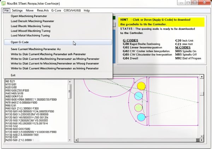212x149 pixels.
Task: Select G-code line beginning N100
Action: pyautogui.click(x=30, y=111)
